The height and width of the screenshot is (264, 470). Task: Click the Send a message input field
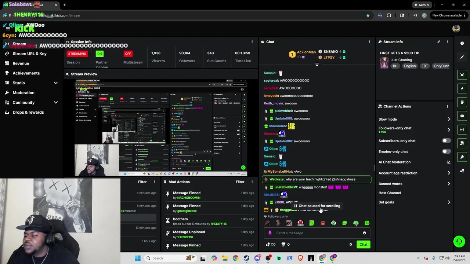(x=317, y=233)
